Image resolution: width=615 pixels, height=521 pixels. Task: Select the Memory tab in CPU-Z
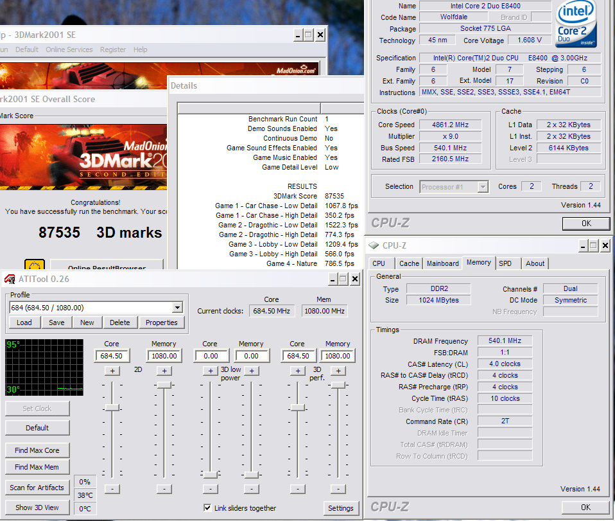(x=478, y=262)
